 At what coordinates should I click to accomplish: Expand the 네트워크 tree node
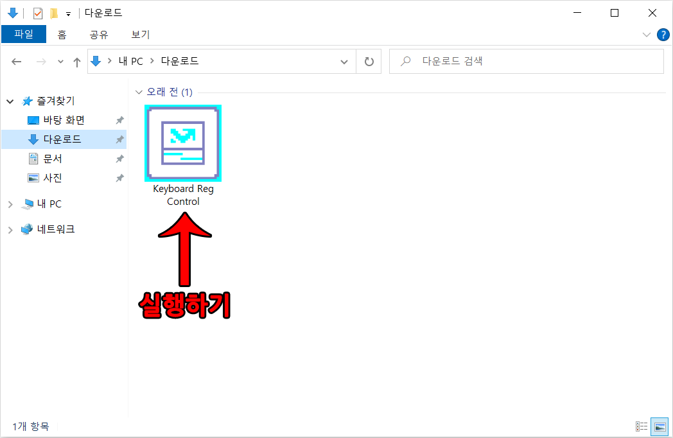point(10,230)
